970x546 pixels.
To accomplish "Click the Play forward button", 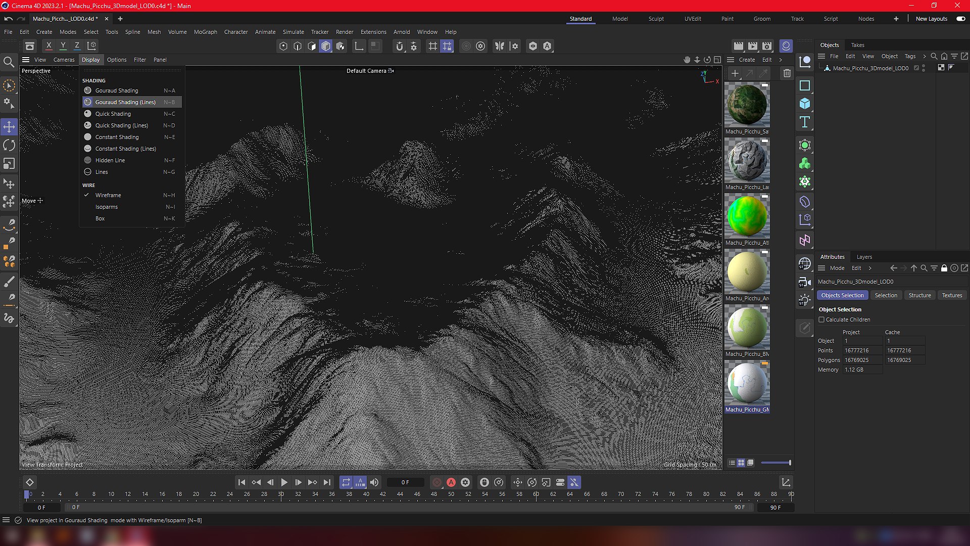I will click(284, 483).
